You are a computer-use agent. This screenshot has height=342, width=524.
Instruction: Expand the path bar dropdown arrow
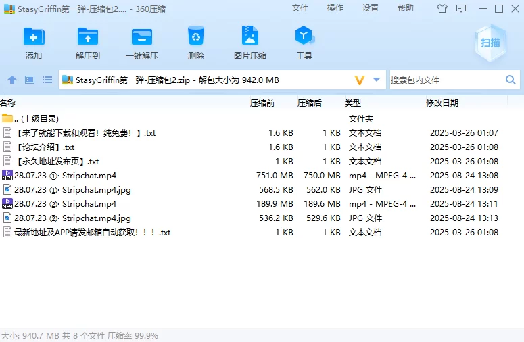[377, 80]
